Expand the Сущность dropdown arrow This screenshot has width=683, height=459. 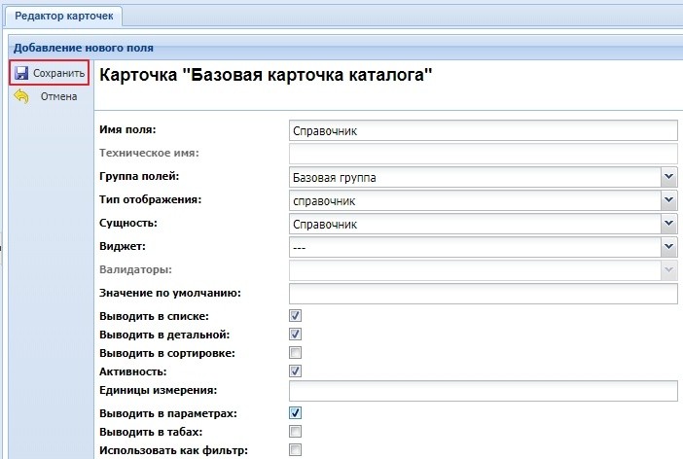[x=668, y=224]
